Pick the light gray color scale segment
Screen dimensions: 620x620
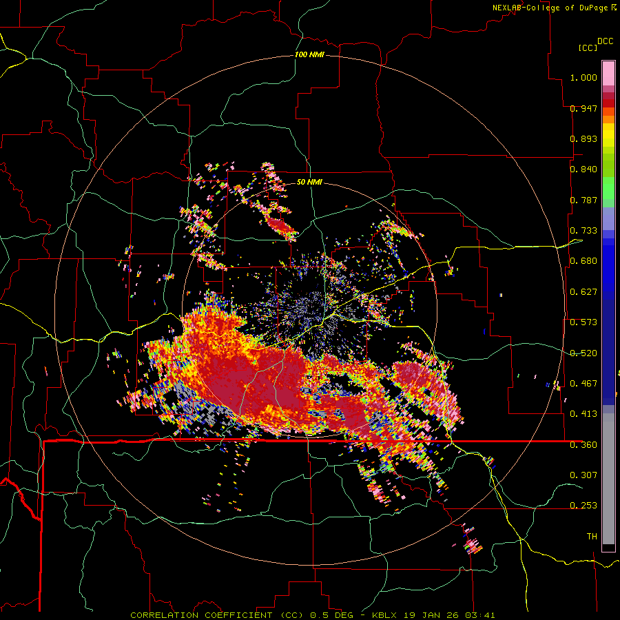click(608, 479)
